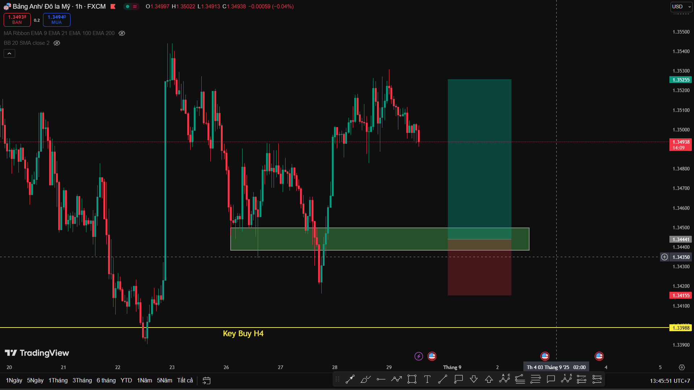Select the Tất cả time range

tap(185, 380)
